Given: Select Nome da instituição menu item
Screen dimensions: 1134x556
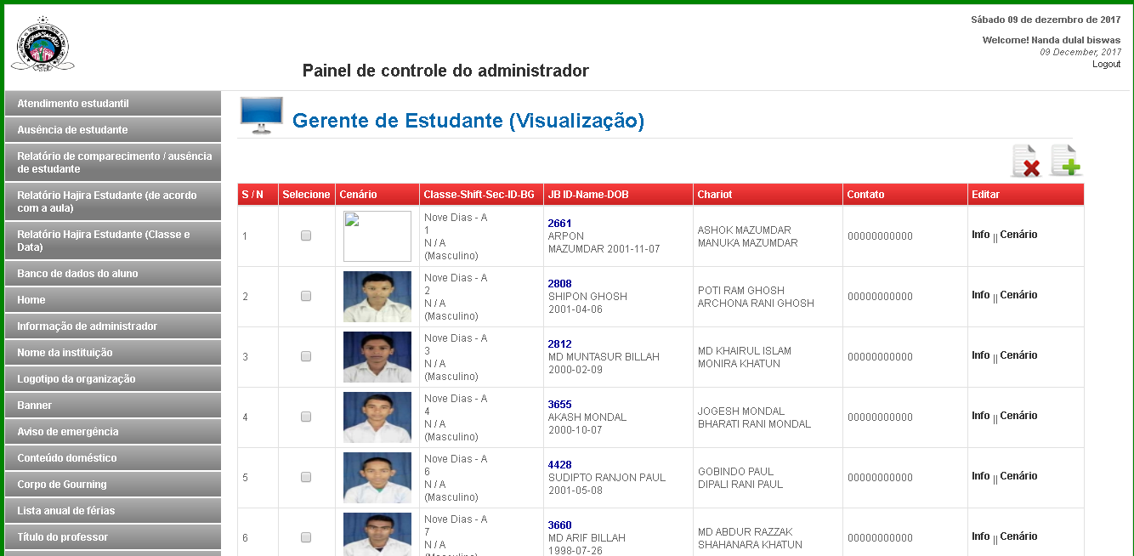Looking at the screenshot, I should coord(113,353).
